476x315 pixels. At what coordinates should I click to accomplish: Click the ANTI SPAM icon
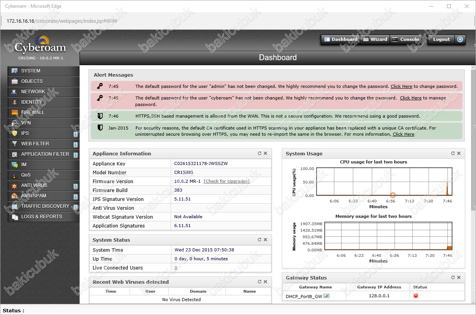coord(15,196)
